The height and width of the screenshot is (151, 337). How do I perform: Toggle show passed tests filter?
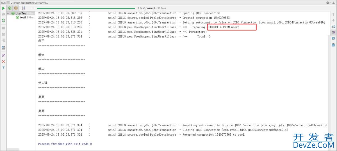coord(10,8)
